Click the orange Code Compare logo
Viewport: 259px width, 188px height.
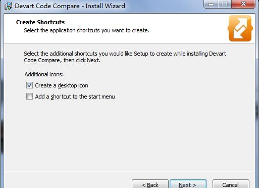[240, 28]
